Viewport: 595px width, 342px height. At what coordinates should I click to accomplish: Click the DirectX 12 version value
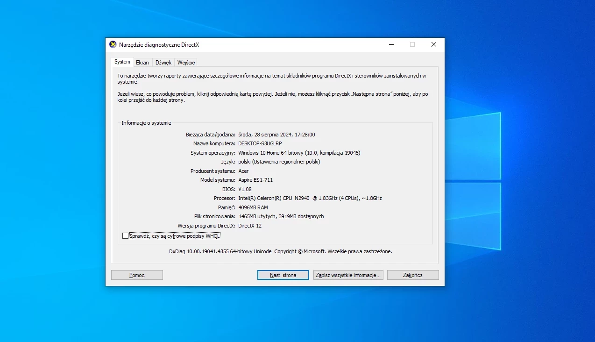[x=250, y=226]
